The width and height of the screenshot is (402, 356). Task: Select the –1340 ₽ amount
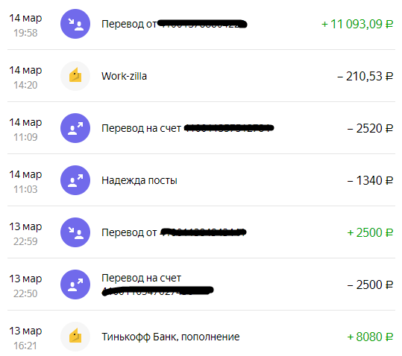(x=370, y=180)
